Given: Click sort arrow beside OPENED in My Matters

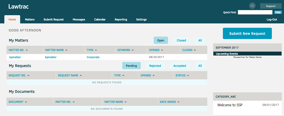Looking at the screenshot, I should pos(162,50).
